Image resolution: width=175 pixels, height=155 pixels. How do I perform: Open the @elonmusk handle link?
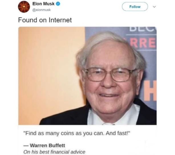(x=41, y=10)
